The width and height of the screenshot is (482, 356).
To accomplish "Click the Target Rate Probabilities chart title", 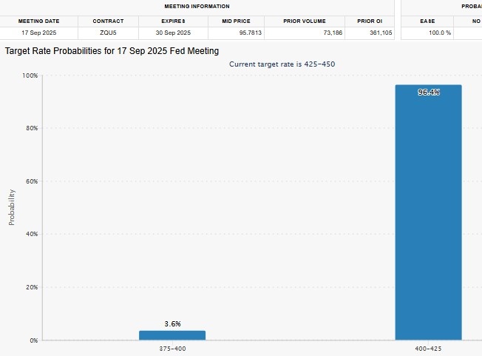I will click(x=112, y=51).
